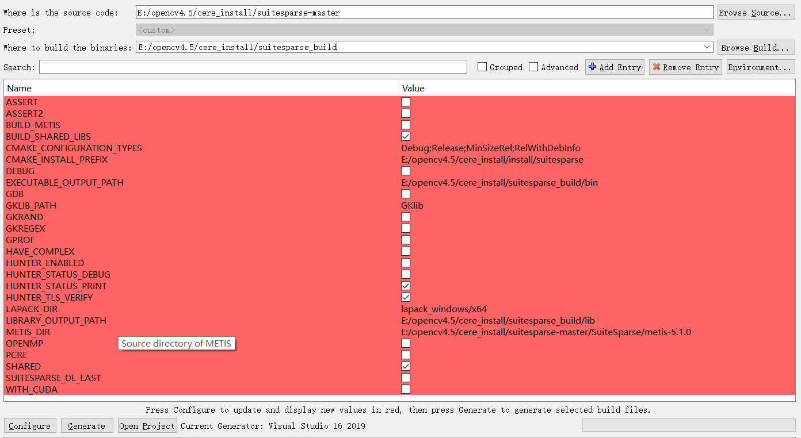Screen dimensions: 801x438
Task: Open the Environment settings dialog
Action: click(760, 67)
